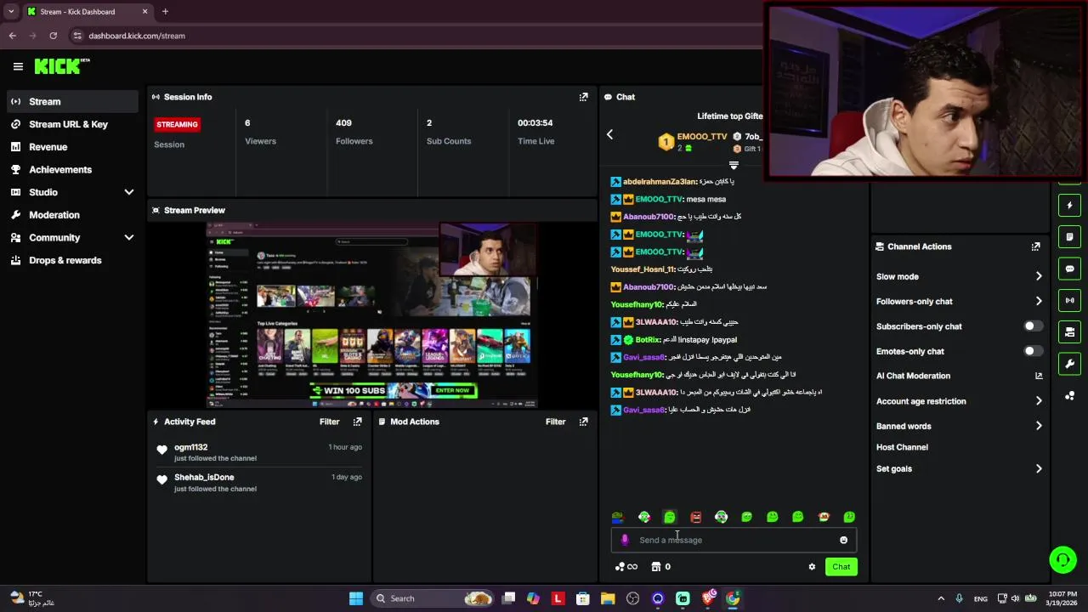Pop out the Session Info panel
The image size is (1088, 612).
tap(583, 97)
